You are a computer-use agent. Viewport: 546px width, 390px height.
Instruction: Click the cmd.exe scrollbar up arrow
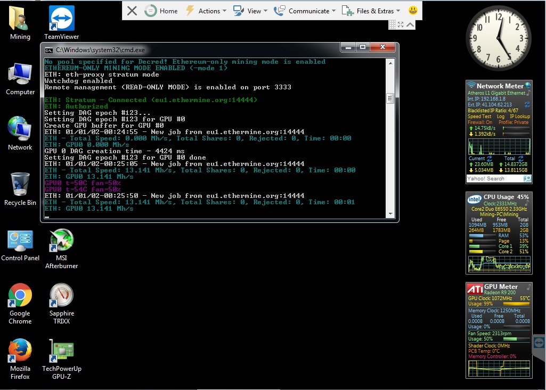tap(390, 63)
